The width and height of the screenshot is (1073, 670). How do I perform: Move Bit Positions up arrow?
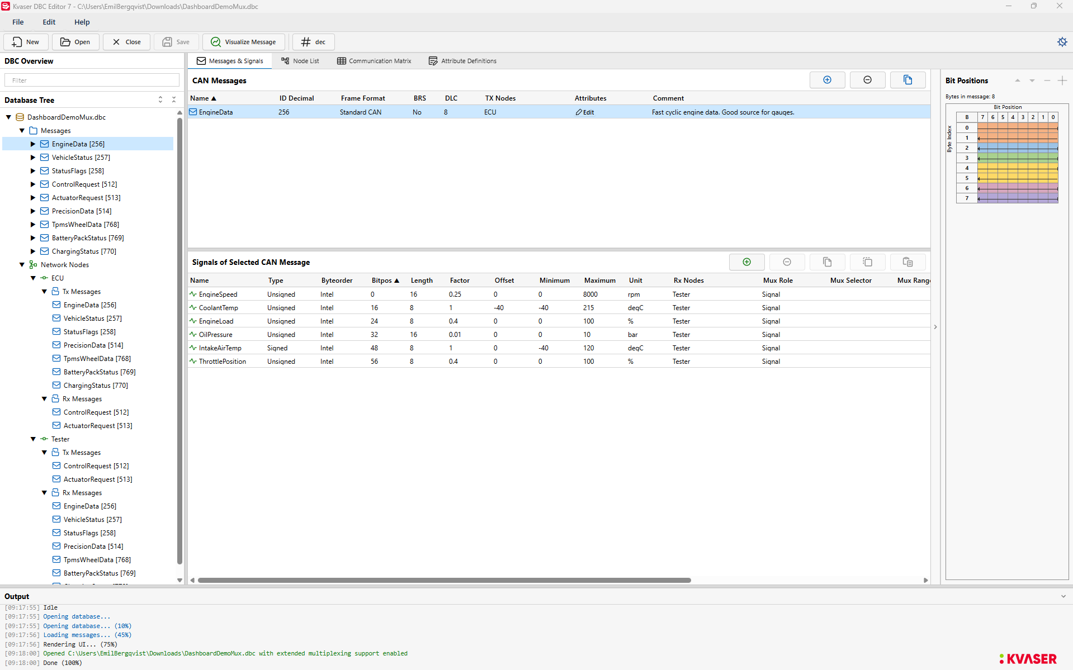coord(1018,80)
